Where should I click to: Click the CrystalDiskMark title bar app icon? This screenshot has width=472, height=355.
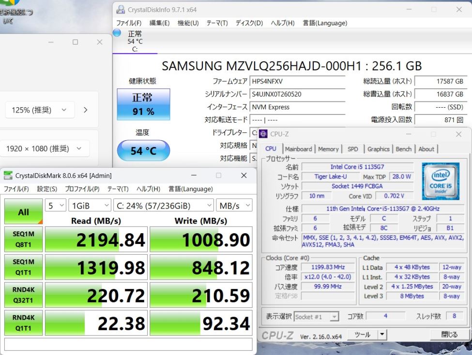coord(8,176)
